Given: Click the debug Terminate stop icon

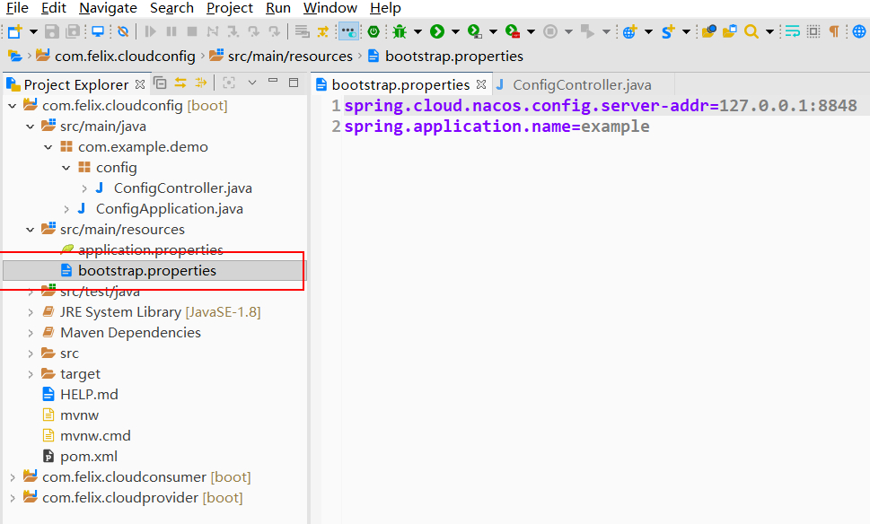Looking at the screenshot, I should point(192,31).
